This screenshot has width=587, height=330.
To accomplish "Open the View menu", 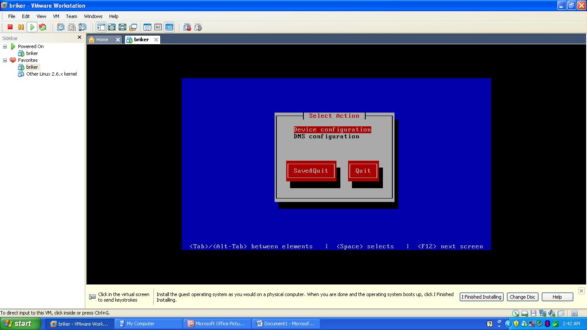I will coord(41,16).
